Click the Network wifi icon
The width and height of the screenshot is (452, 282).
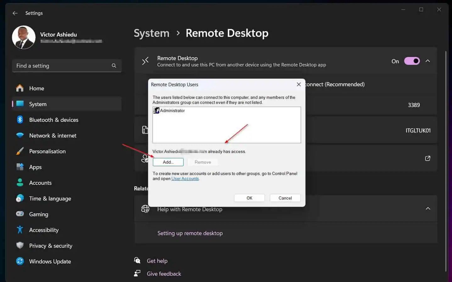(x=20, y=135)
